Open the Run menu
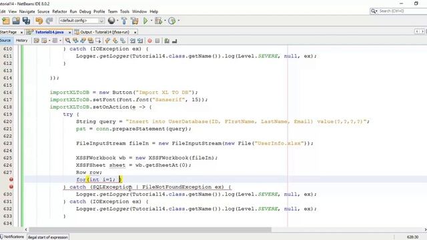 pos(73,11)
